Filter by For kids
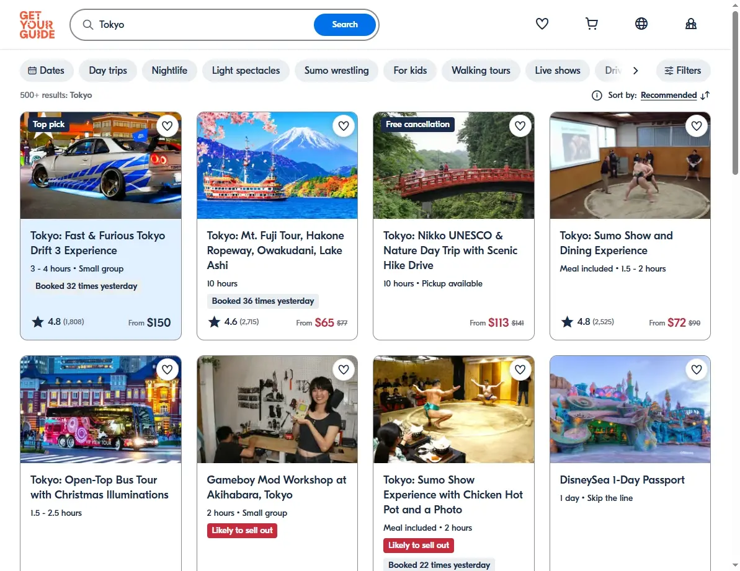Image resolution: width=740 pixels, height=571 pixels. pyautogui.click(x=410, y=70)
